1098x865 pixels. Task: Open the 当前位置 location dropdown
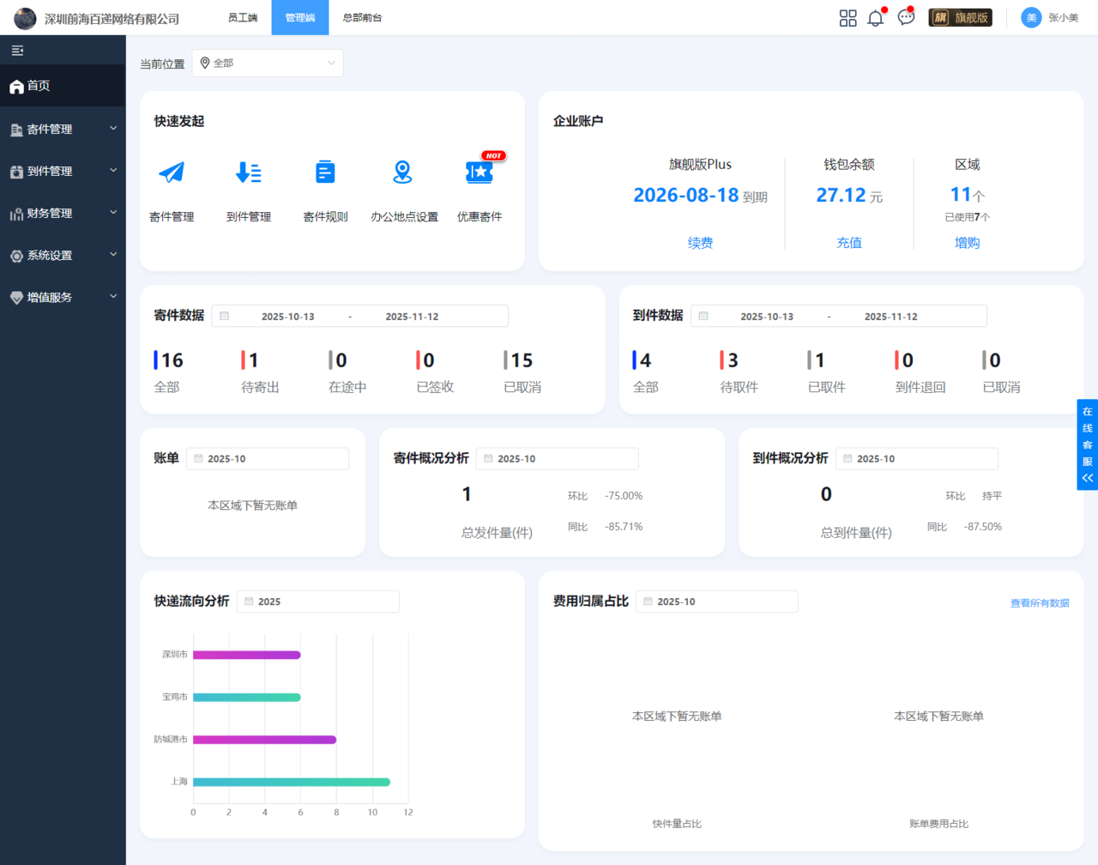(x=268, y=64)
